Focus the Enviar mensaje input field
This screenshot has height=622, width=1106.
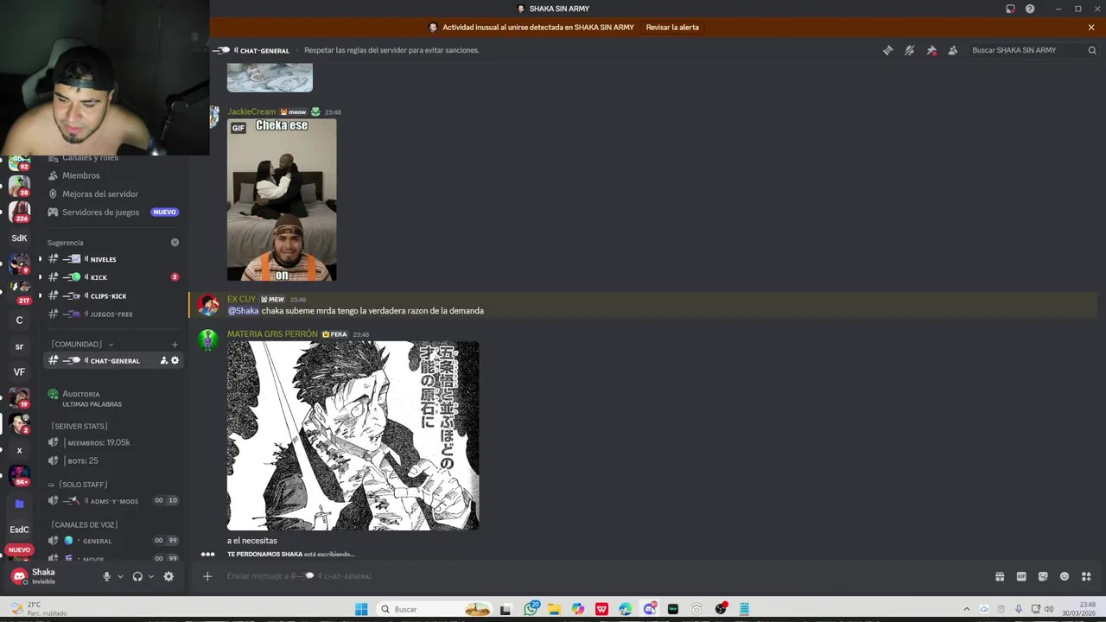[x=605, y=576]
